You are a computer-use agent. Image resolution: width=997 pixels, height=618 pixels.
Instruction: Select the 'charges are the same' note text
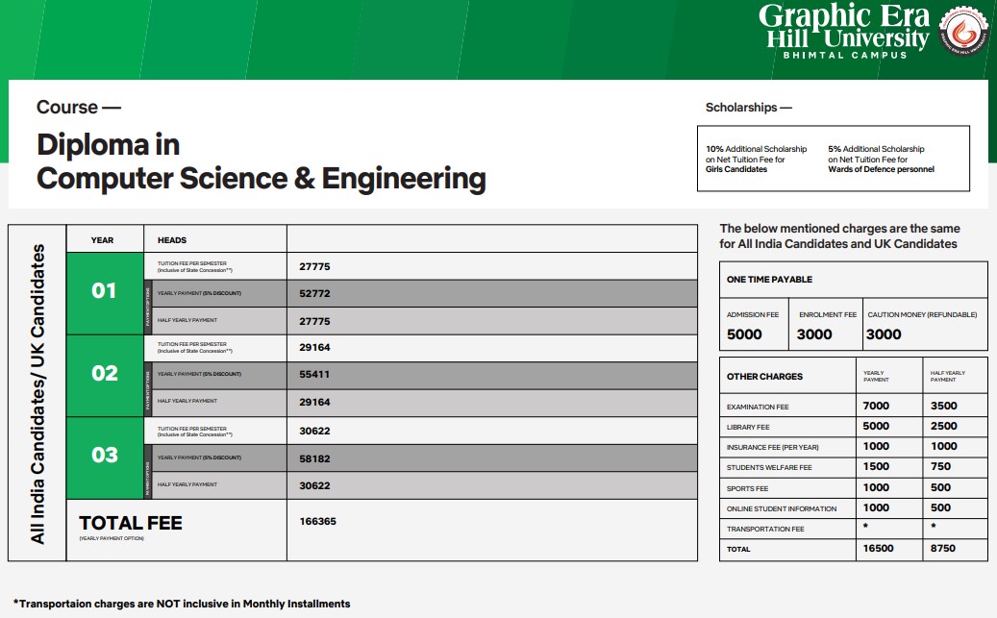[839, 235]
